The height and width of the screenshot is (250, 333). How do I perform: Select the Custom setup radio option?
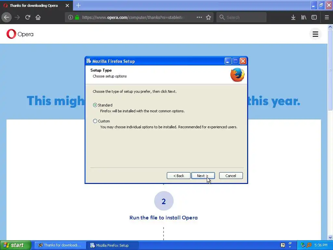[x=95, y=121]
